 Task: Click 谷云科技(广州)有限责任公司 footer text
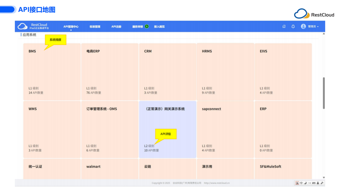187,183
